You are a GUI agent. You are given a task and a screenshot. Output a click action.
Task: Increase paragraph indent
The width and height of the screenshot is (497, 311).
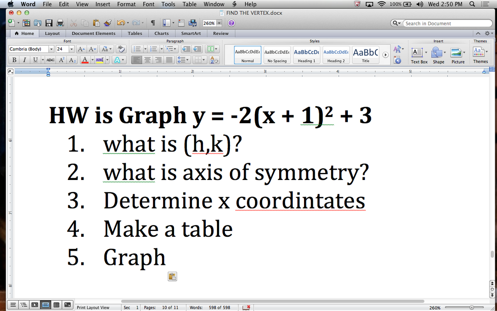[x=197, y=49]
